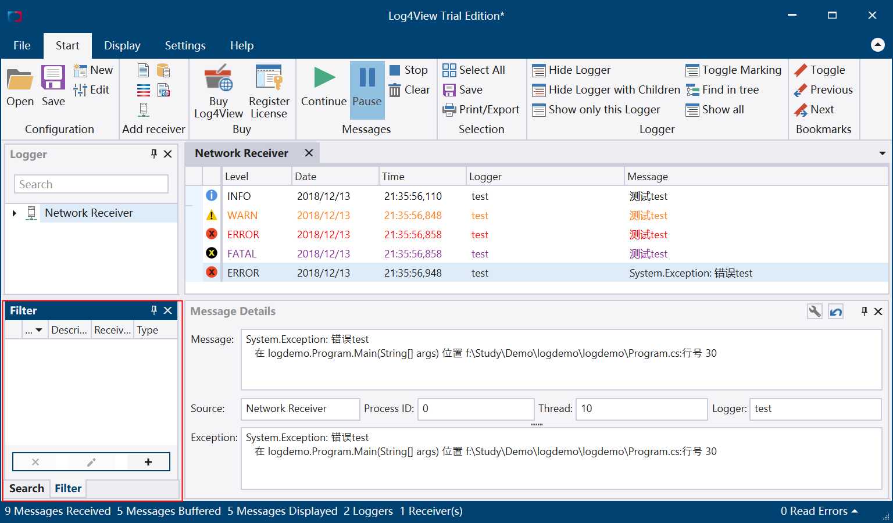Open a configuration with the folder icon
The height and width of the screenshot is (523, 893).
20,86
